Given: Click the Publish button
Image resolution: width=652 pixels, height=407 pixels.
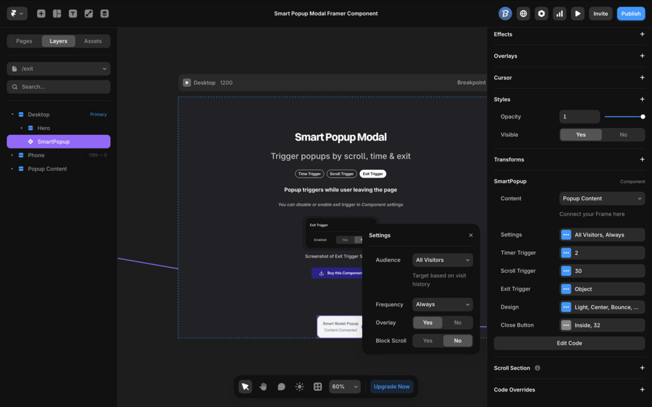Looking at the screenshot, I should [631, 14].
